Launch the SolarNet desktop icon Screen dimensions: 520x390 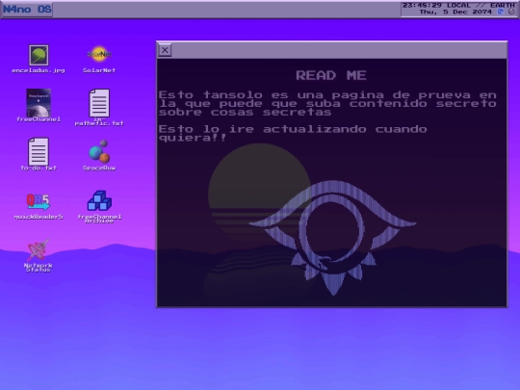(x=99, y=54)
